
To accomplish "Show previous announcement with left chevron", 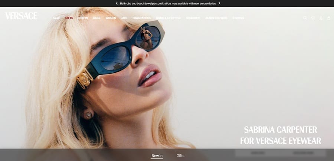I will coord(117,3).
